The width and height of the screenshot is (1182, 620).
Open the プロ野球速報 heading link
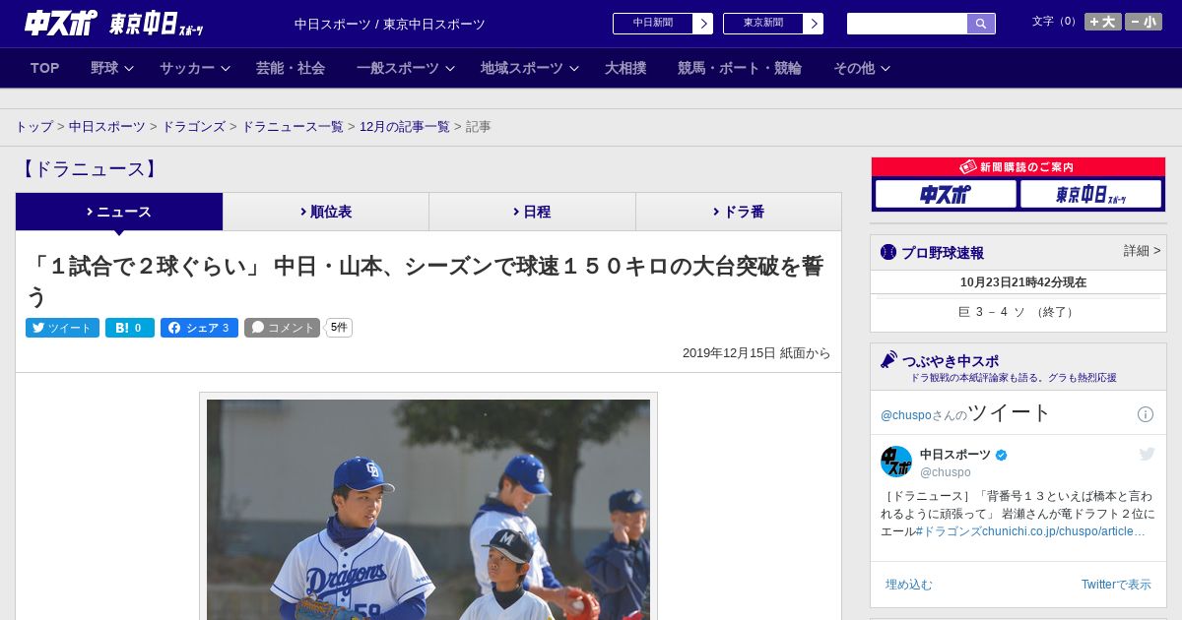[x=943, y=252]
